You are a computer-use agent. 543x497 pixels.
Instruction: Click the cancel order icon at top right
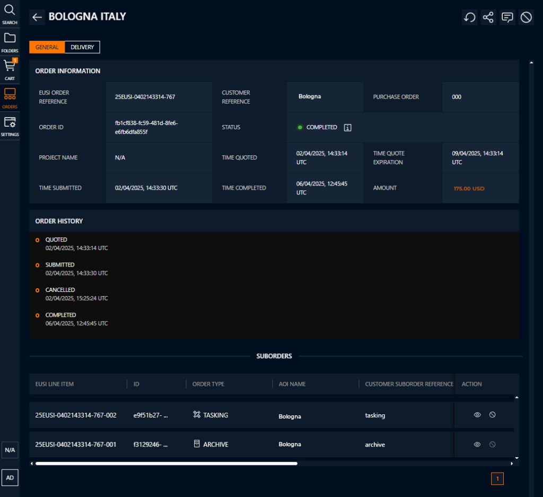[x=526, y=17]
